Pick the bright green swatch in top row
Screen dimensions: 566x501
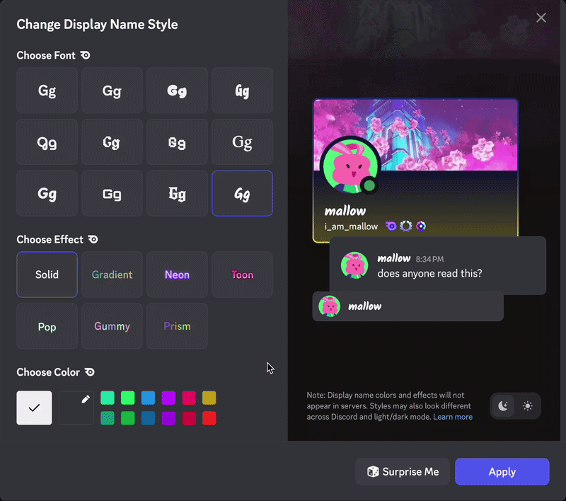pyautogui.click(x=128, y=398)
